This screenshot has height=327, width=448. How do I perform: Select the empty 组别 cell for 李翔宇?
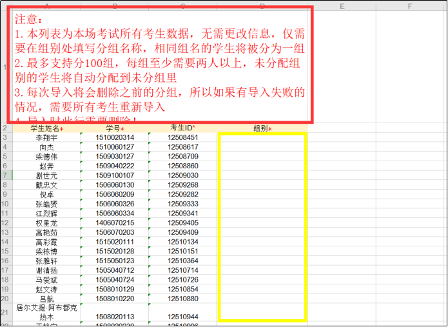tap(262, 137)
